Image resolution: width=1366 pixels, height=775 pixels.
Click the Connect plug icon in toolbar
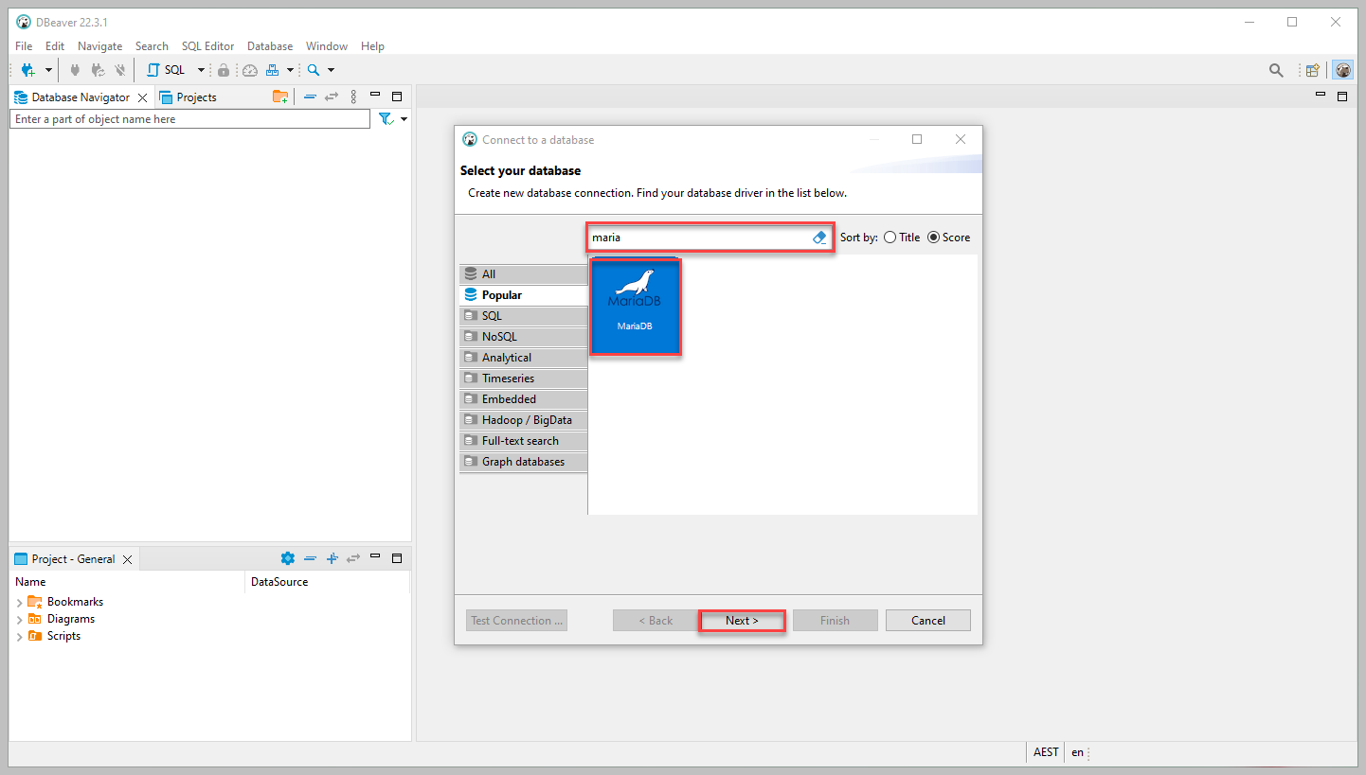tap(75, 70)
